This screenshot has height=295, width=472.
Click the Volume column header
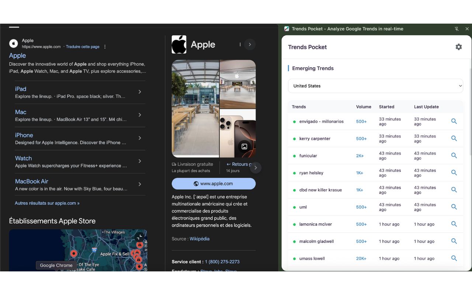point(364,107)
